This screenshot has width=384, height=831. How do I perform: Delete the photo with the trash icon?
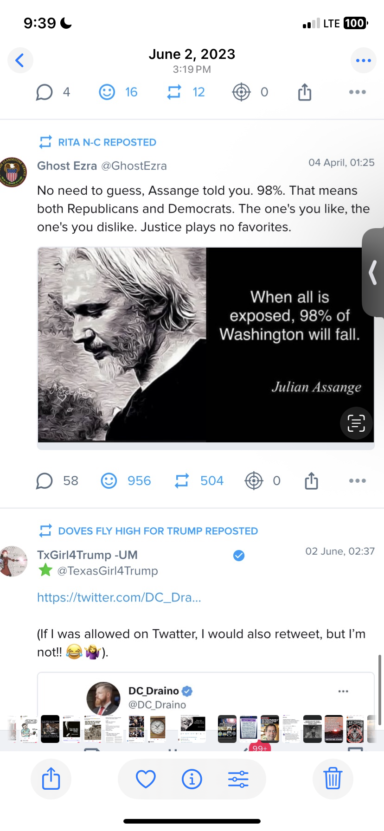coord(333,779)
